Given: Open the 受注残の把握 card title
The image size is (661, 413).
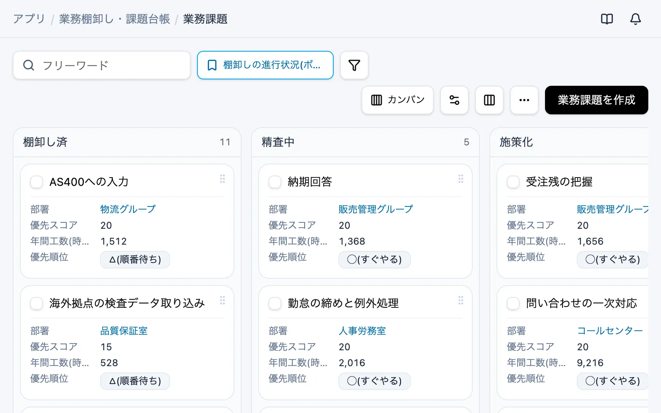Looking at the screenshot, I should pos(559,182).
